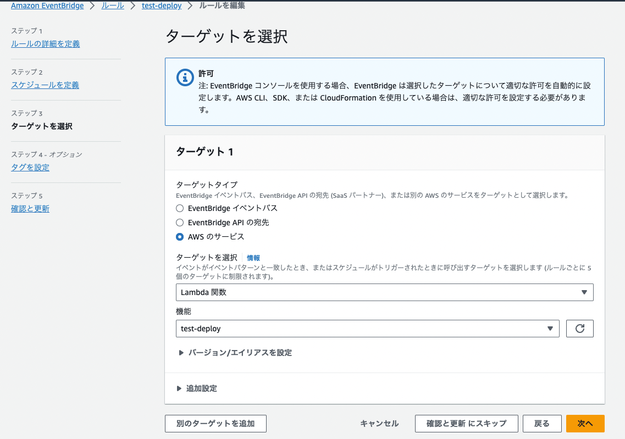625x439 pixels.
Task: Go to step 2 スケジュールを定義
Action: click(45, 85)
